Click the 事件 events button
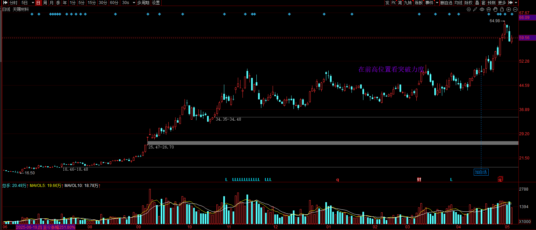 (429, 3)
